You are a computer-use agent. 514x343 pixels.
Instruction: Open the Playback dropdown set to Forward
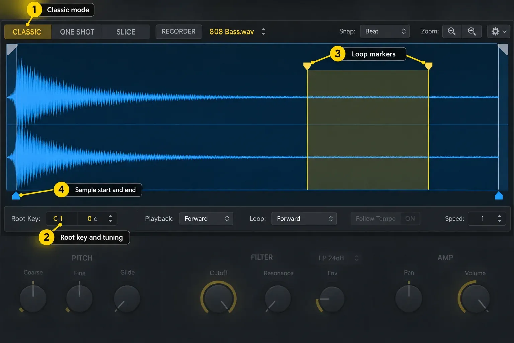(x=206, y=219)
